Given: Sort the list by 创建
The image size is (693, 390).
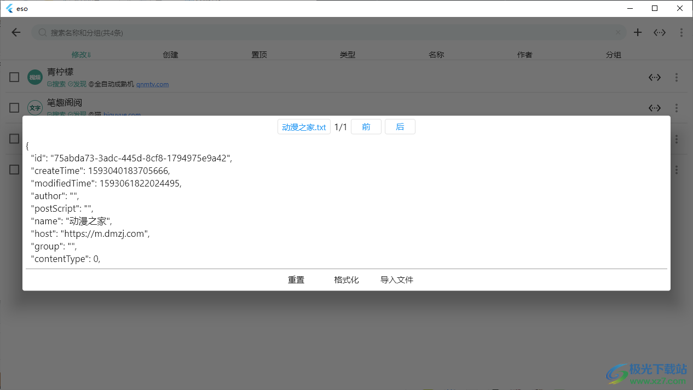Looking at the screenshot, I should [x=170, y=55].
